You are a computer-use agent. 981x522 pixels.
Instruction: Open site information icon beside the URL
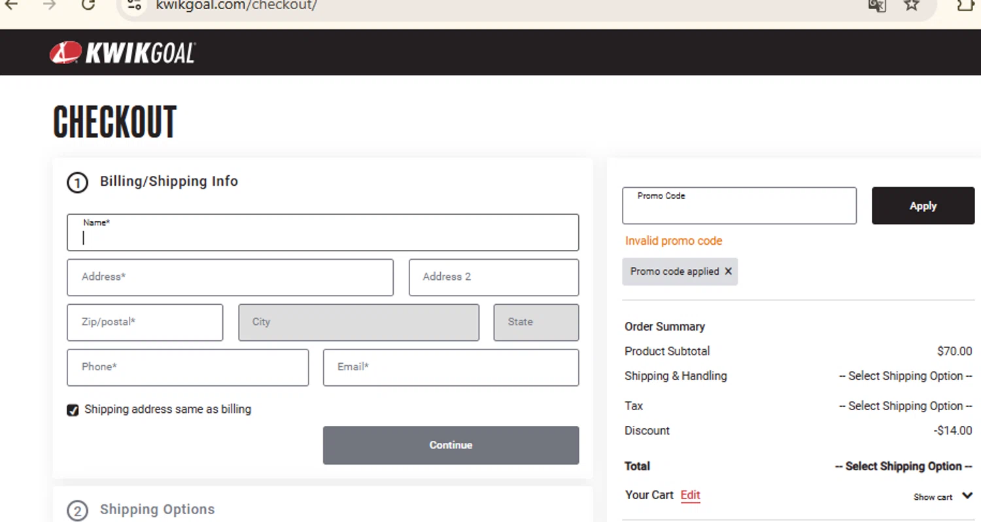pyautogui.click(x=134, y=5)
